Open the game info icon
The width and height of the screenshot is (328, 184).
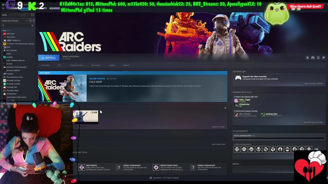318,58
